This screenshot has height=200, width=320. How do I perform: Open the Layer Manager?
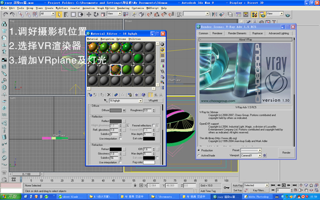pos(230,14)
